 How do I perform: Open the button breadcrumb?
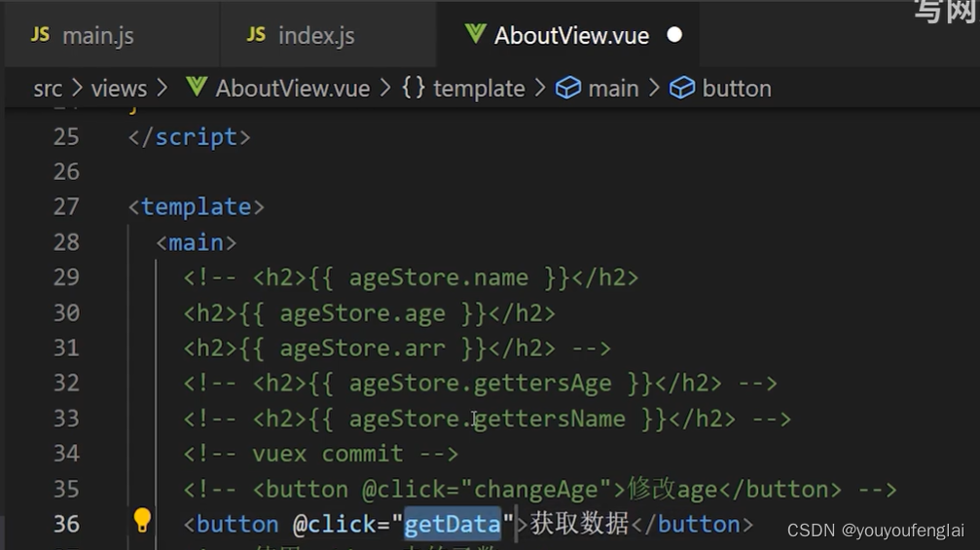737,89
